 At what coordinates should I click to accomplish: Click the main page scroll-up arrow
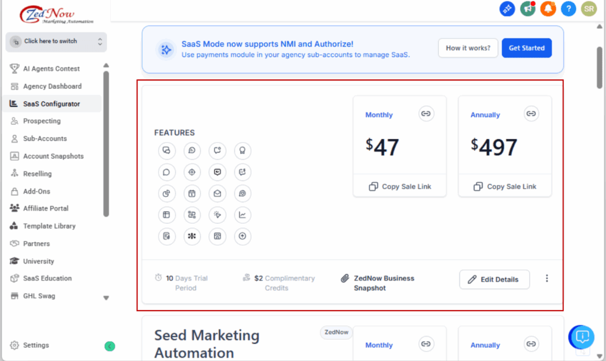[599, 27]
